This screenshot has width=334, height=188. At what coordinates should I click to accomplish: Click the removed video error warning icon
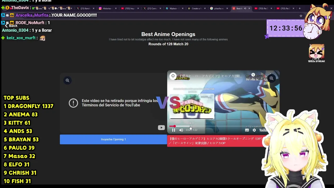[x=73, y=103]
